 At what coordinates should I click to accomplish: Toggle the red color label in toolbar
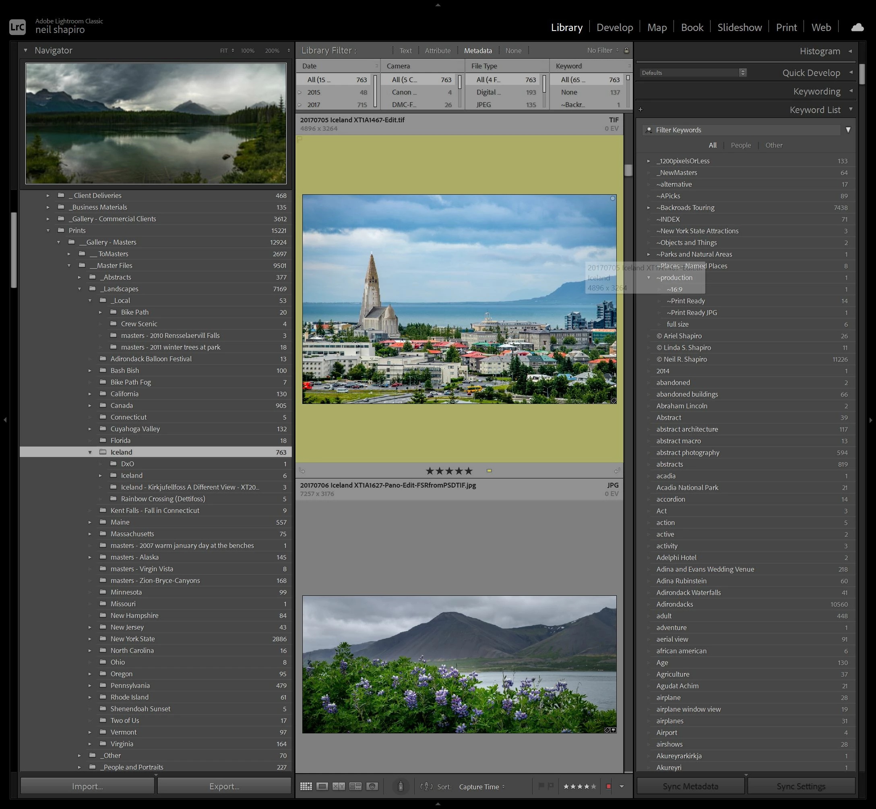pyautogui.click(x=608, y=786)
